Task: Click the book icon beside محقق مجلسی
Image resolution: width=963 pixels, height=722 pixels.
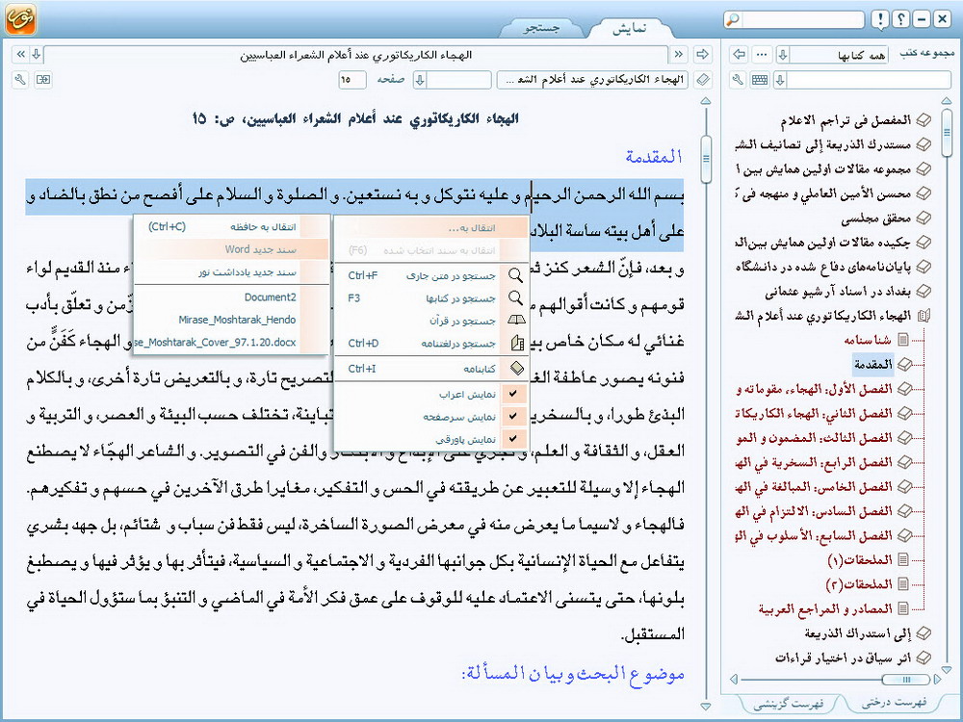Action: point(924,218)
